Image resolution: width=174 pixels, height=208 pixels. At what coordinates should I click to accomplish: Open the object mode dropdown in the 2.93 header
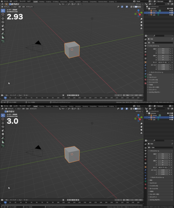coord(7,7)
